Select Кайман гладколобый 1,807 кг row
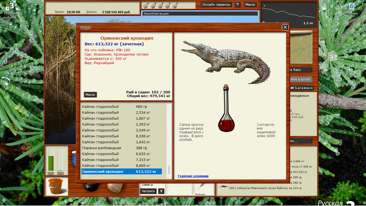Screen dimensions: 366x206 tap(122, 118)
